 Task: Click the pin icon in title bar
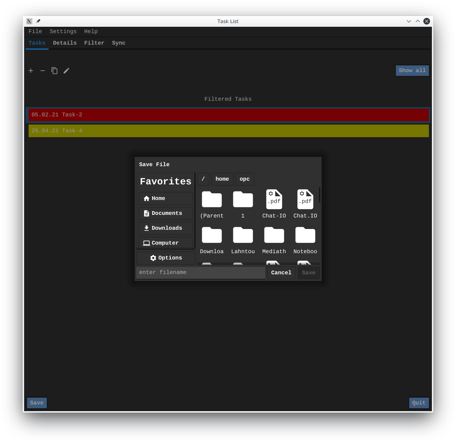coord(38,21)
